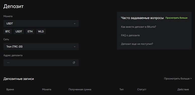This screenshot has height=95, width=195.
Task: Click the 'Монета' column header in records
Action: 47,89
